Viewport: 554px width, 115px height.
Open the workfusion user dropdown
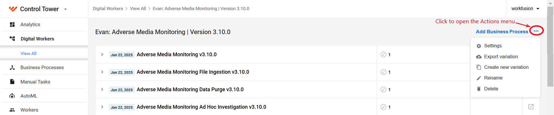coord(525,9)
